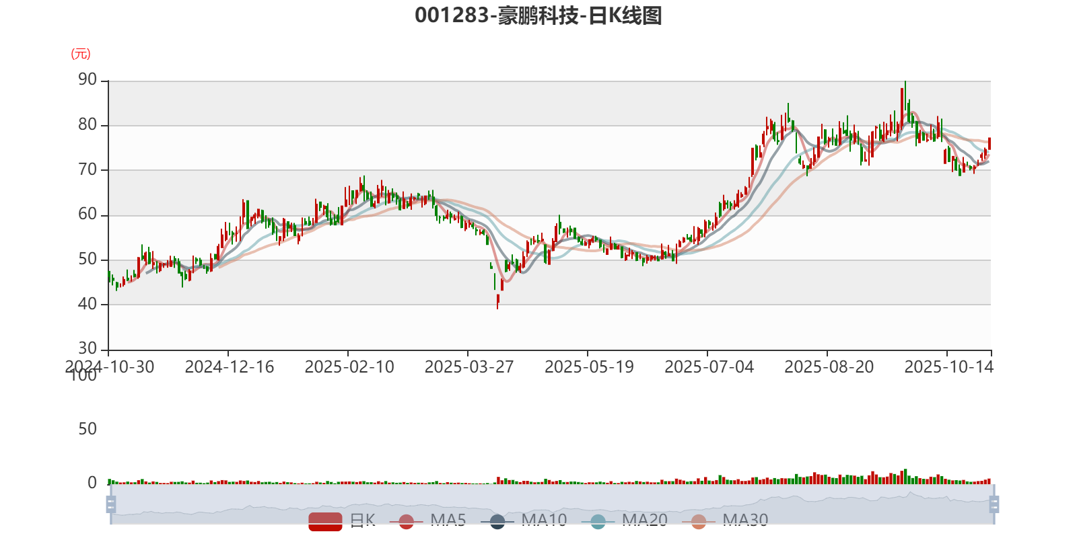Image resolution: width=1077 pixels, height=538 pixels.
Task: Click the chart title 001283-豪鹏科技-日K线图
Action: tap(538, 15)
